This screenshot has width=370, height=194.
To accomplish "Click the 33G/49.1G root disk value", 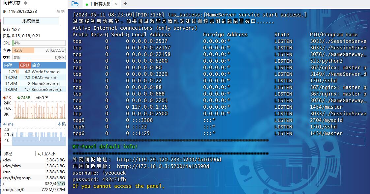I will pyautogui.click(x=55, y=184).
